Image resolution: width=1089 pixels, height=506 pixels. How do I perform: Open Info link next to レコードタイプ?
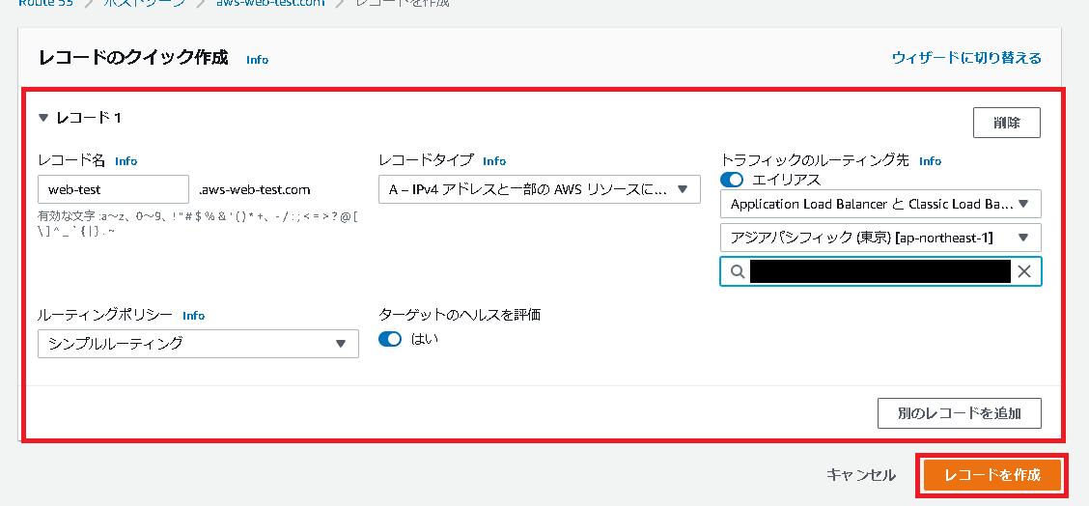pos(494,161)
